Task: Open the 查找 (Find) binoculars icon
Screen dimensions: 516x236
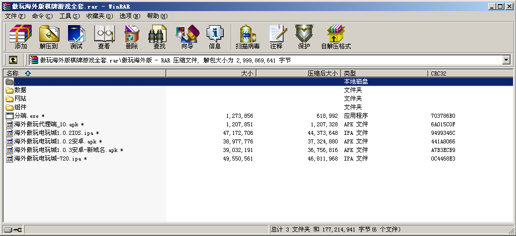Action: pyautogui.click(x=159, y=37)
